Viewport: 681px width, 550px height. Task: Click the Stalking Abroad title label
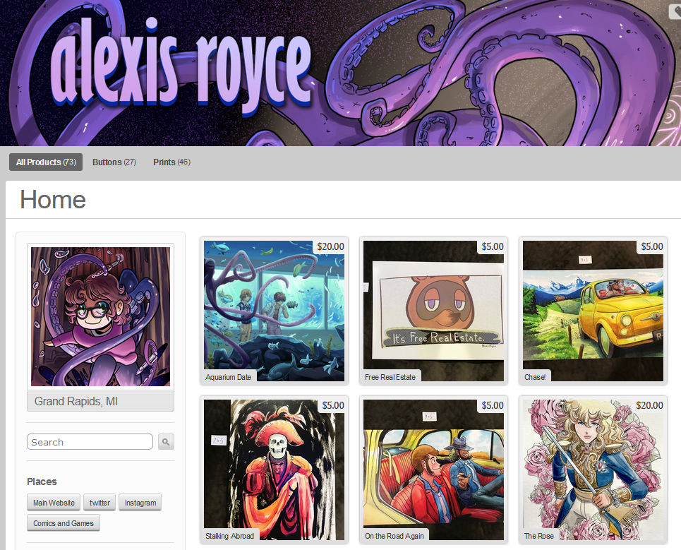coord(230,536)
